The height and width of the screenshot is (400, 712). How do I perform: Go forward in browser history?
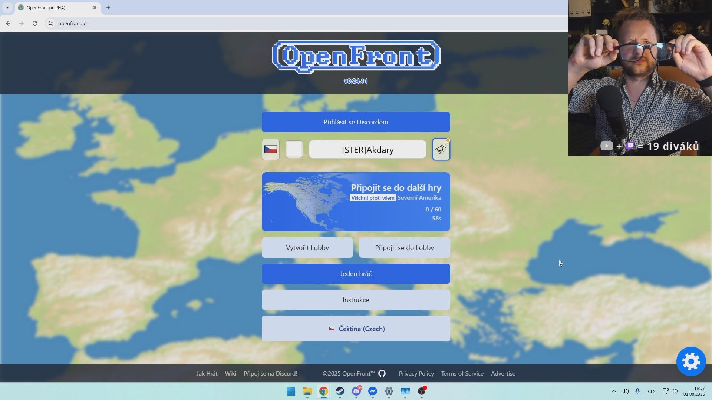click(x=22, y=23)
